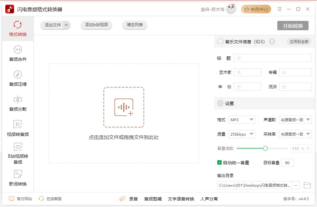317x207 pixels.
Task: Focus the 艺术家 input field
Action: 248,72
